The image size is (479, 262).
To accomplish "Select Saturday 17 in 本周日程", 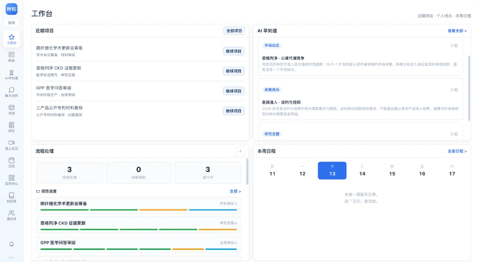I will pyautogui.click(x=452, y=171).
